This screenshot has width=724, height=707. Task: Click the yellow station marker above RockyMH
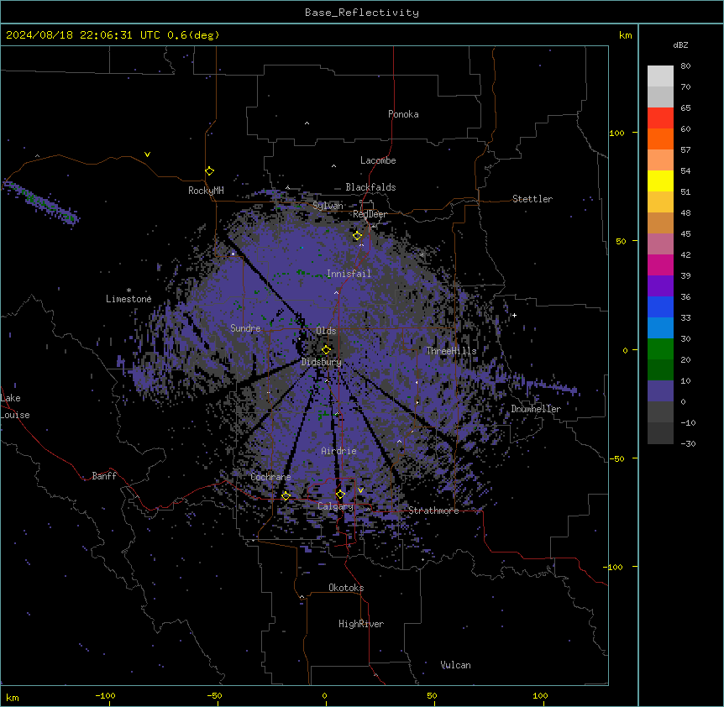(210, 171)
